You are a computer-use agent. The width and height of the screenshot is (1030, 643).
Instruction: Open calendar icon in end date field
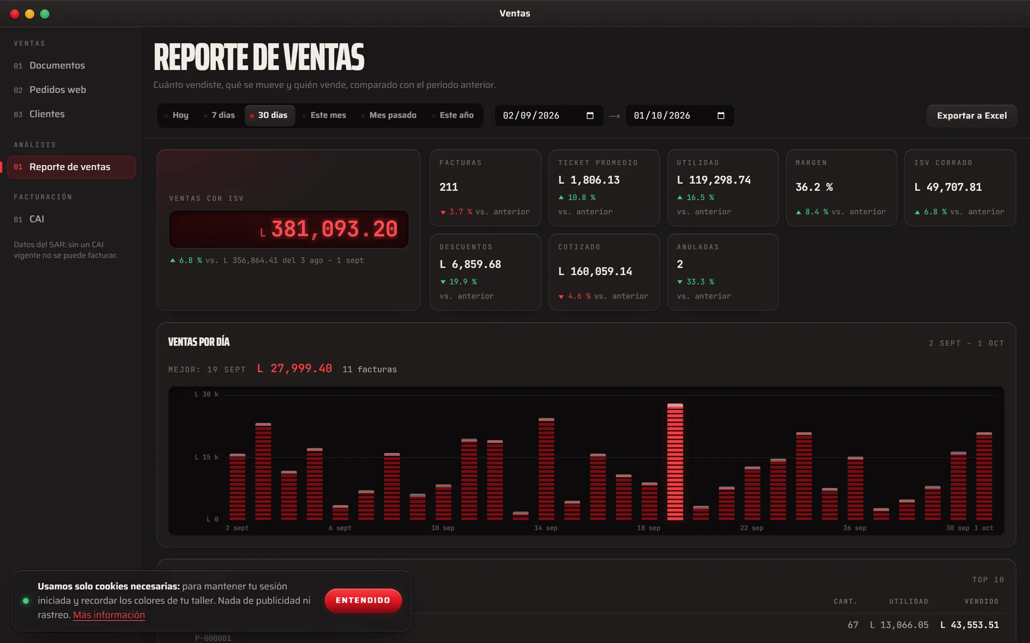click(720, 116)
